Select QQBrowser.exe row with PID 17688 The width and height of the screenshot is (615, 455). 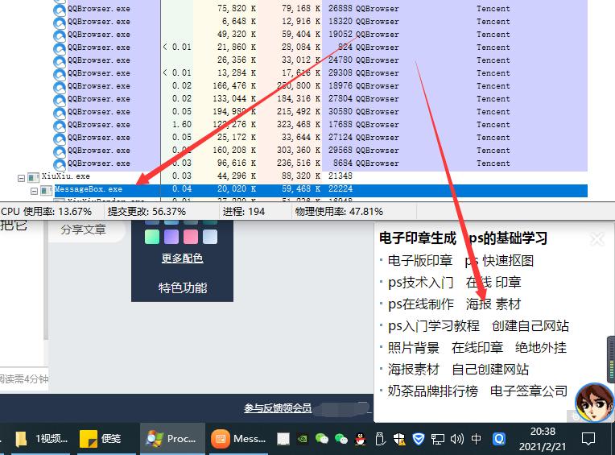pyautogui.click(x=321, y=125)
